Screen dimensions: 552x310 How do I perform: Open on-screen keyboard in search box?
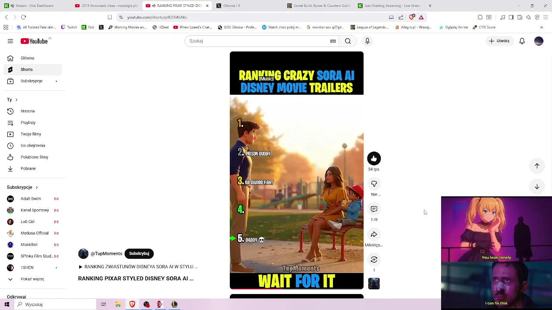[333, 41]
